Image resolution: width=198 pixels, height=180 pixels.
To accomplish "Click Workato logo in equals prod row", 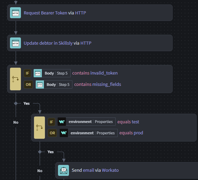I will pos(64,133).
